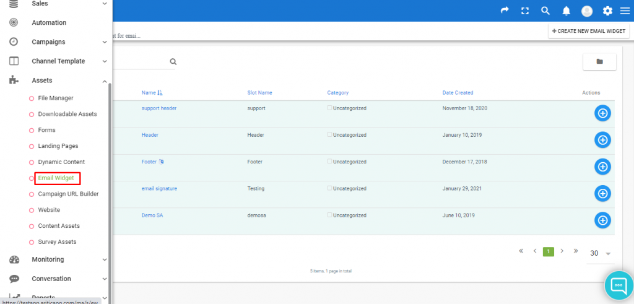634x304 pixels.
Task: Open settings gear icon
Action: point(608,11)
